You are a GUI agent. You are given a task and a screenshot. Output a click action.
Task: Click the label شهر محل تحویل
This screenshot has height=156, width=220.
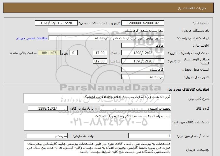point(197,77)
